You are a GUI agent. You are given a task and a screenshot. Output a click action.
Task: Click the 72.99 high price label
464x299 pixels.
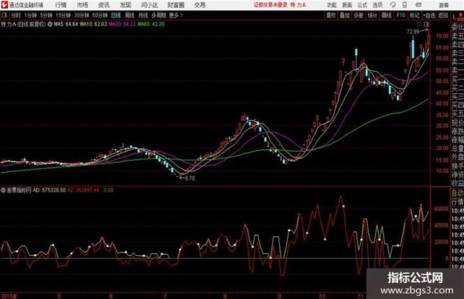click(413, 31)
